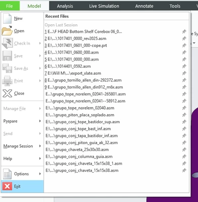Open the File tab
Viewport: 198px width, 202px height.
pyautogui.click(x=10, y=6)
